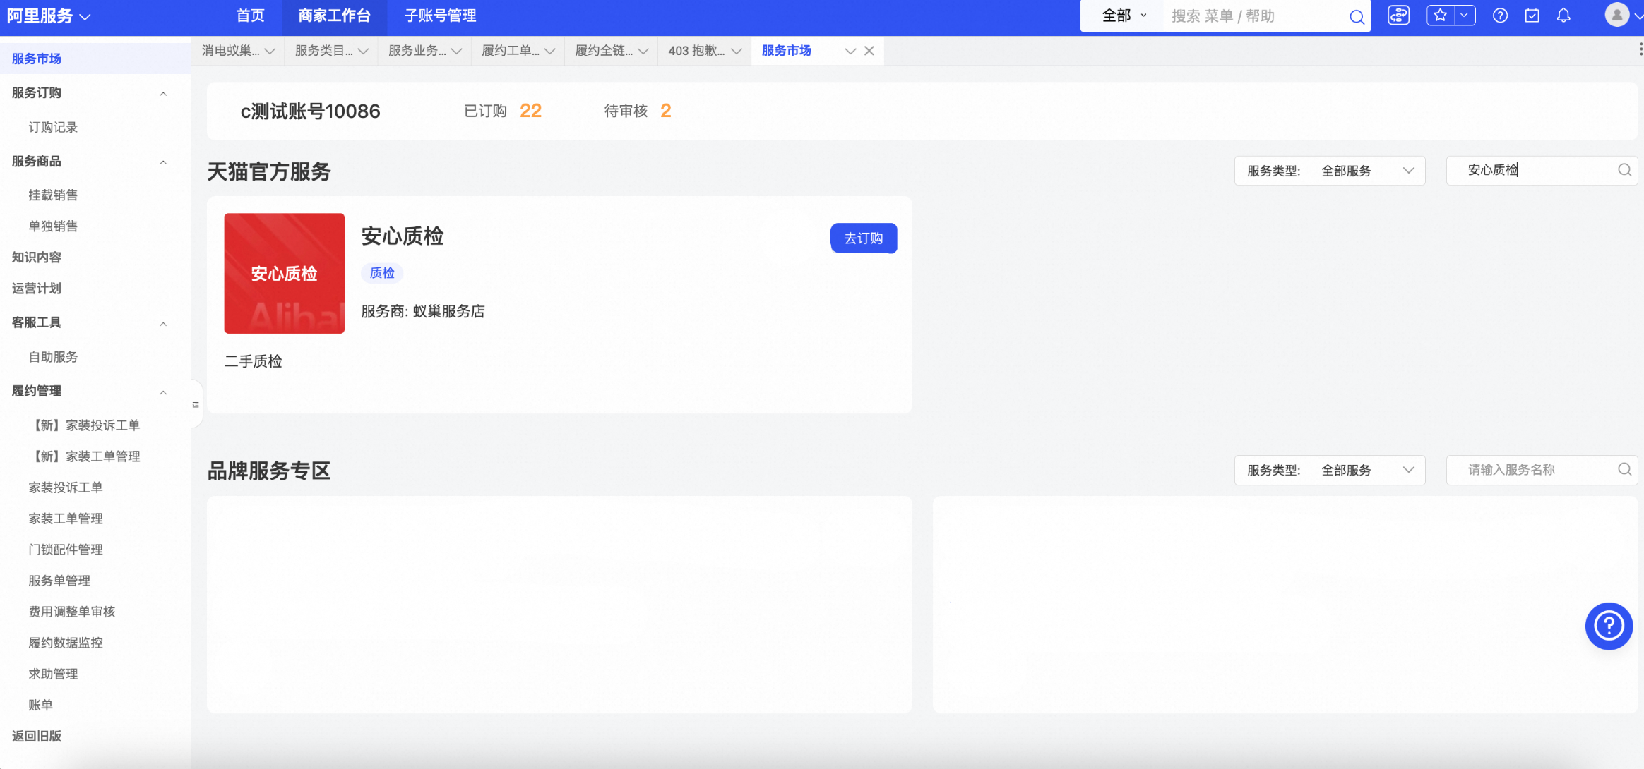Select 服务市场 in the sidebar

[95, 59]
